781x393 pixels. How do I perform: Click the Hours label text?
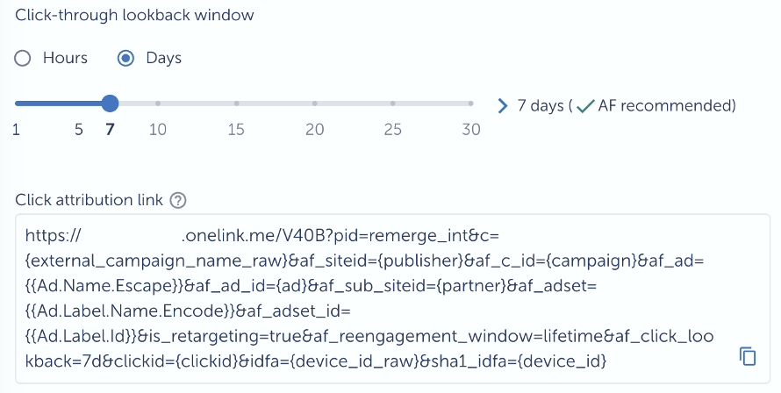[x=65, y=58]
